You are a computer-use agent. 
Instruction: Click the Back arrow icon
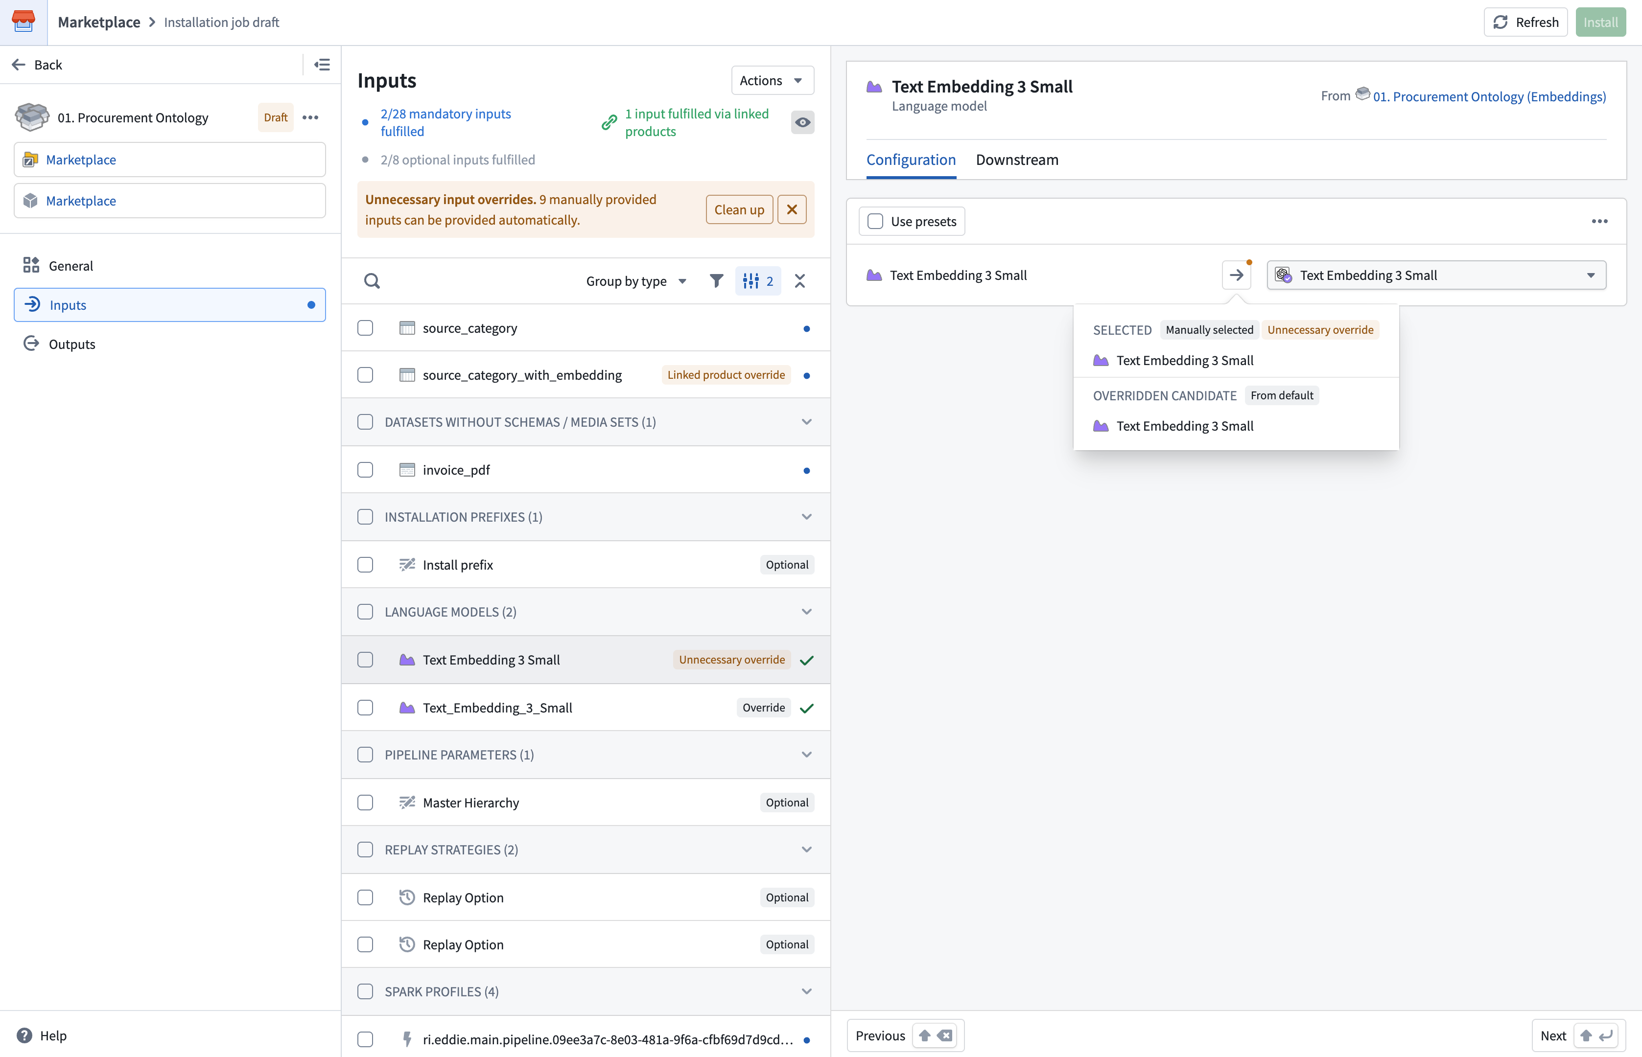tap(19, 65)
